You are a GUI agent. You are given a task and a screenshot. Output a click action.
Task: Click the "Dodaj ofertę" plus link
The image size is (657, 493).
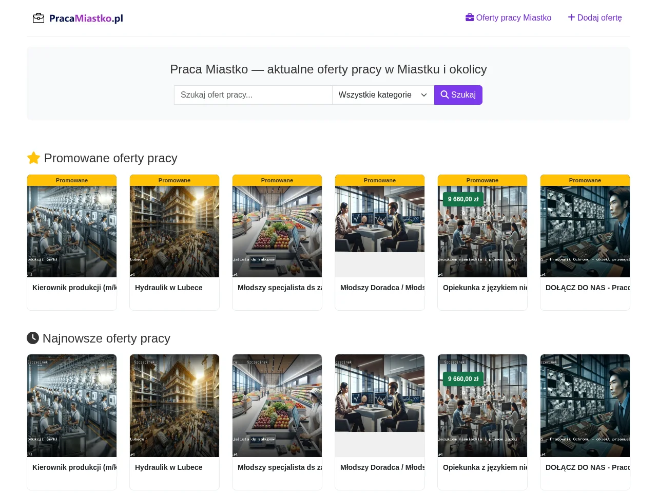point(595,18)
